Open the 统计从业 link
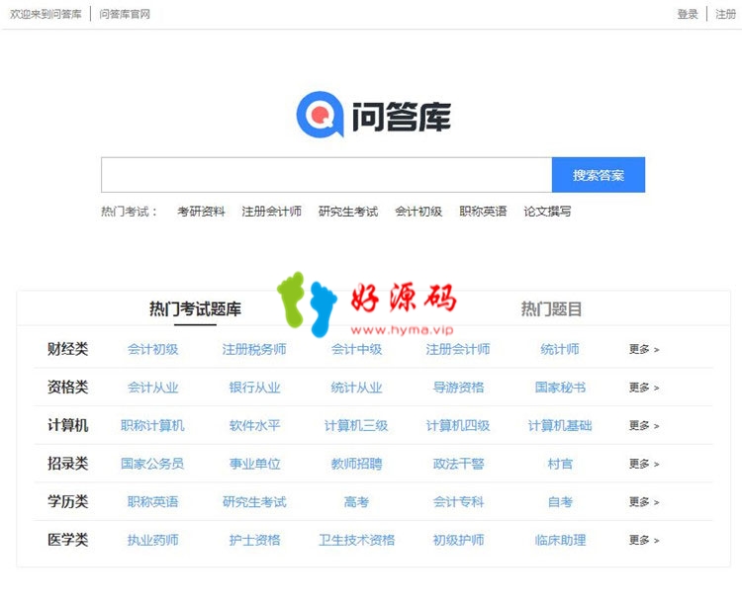Screen dimensions: 742x609 [356, 388]
